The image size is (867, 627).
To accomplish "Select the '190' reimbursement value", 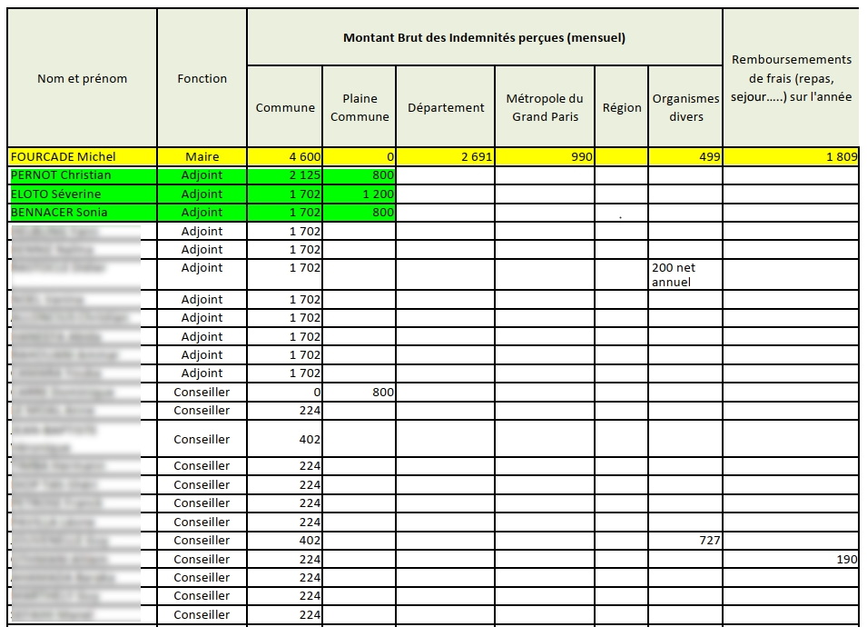I will click(x=792, y=560).
